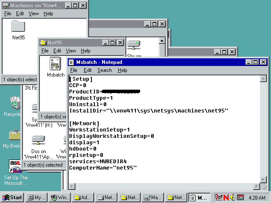Open the File menu in Machines window
The height and width of the screenshot is (203, 271).
coord(8,14)
